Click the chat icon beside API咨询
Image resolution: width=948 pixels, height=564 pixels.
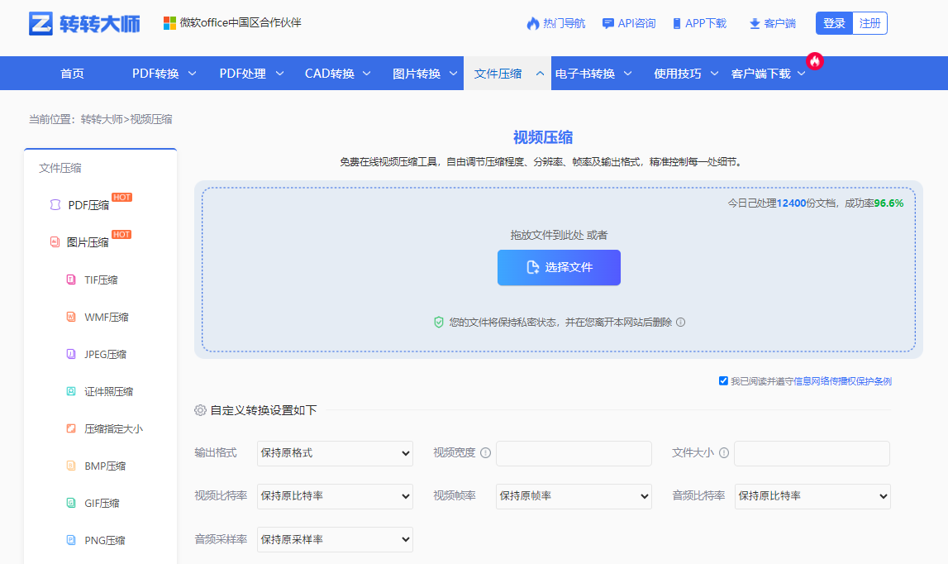tap(608, 24)
